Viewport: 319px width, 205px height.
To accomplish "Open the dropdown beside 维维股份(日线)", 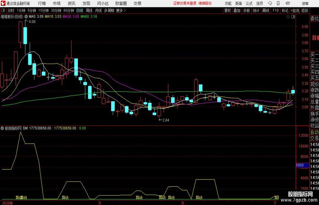I will [26, 16].
